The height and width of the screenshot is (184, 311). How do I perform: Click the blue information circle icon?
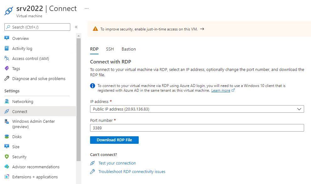93,86
